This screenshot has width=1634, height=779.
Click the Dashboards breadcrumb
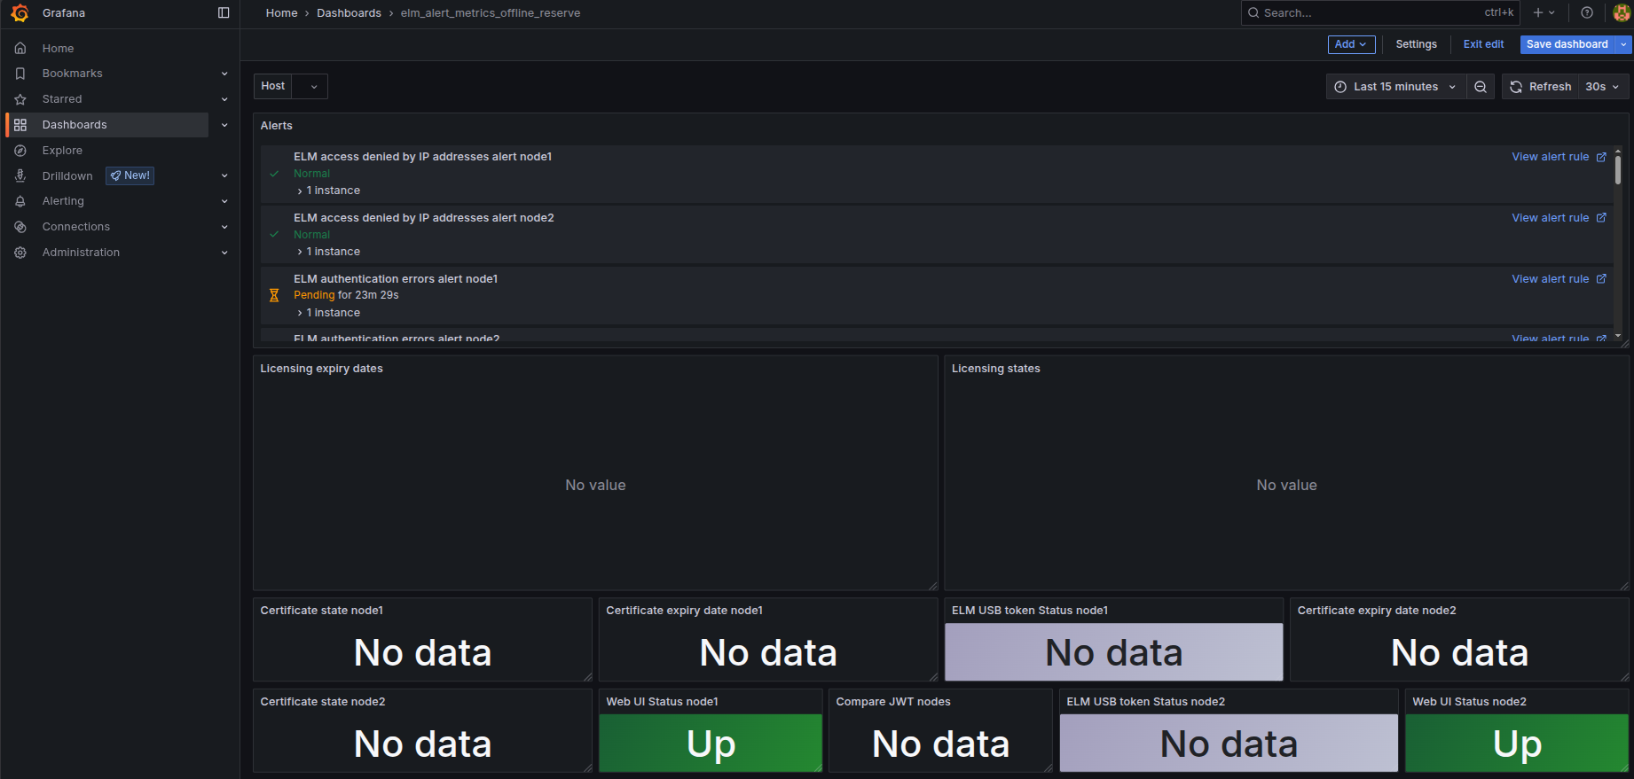[x=349, y=13]
